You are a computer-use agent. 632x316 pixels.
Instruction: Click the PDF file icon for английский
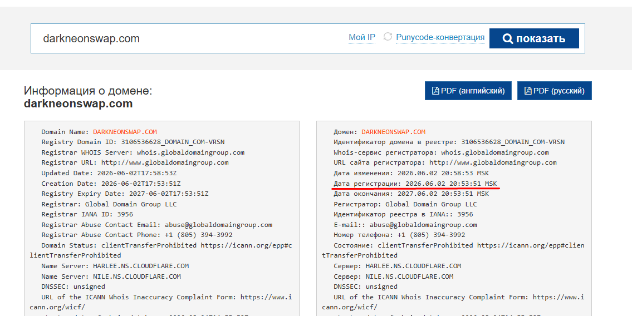click(x=435, y=91)
